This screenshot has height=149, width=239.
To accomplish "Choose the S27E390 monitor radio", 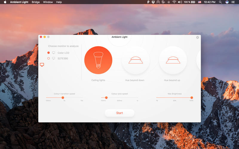I will click(48, 58).
